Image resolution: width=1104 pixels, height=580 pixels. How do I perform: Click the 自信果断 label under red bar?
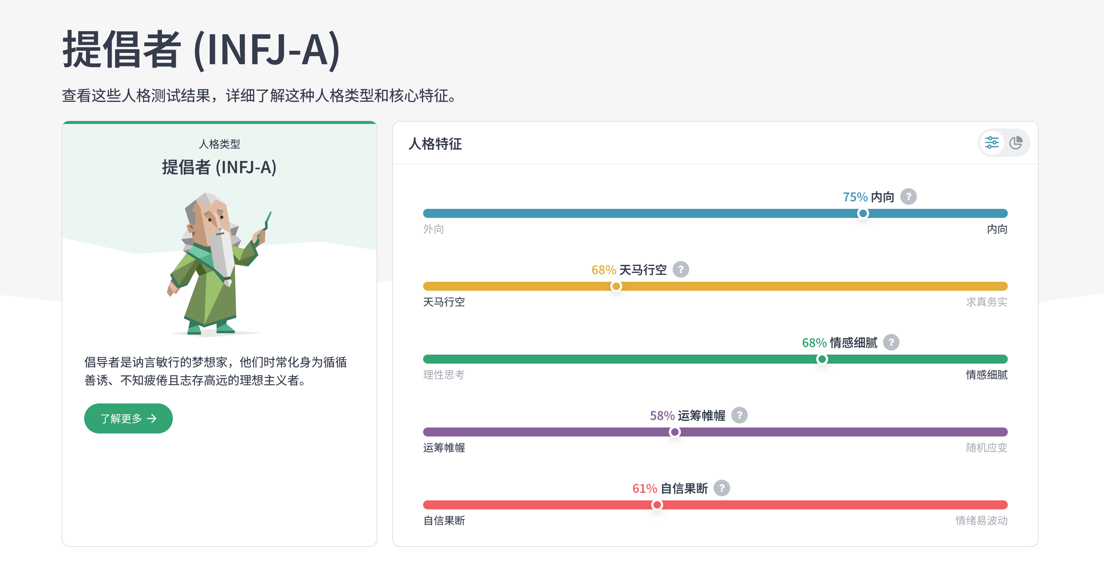coord(443,520)
